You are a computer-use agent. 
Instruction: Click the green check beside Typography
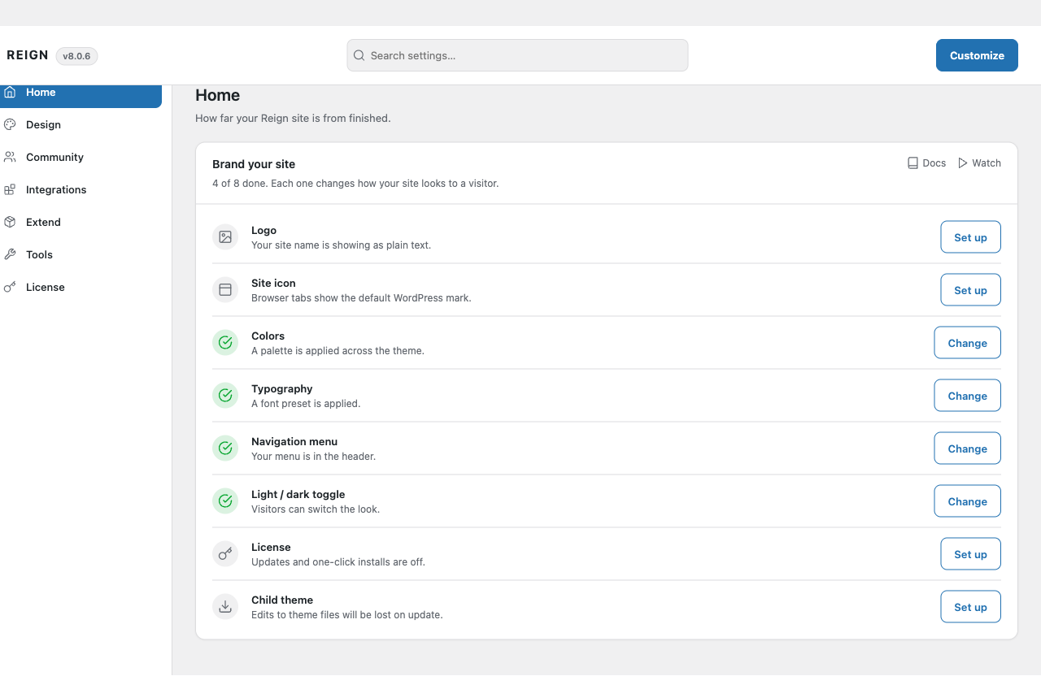pyautogui.click(x=225, y=395)
